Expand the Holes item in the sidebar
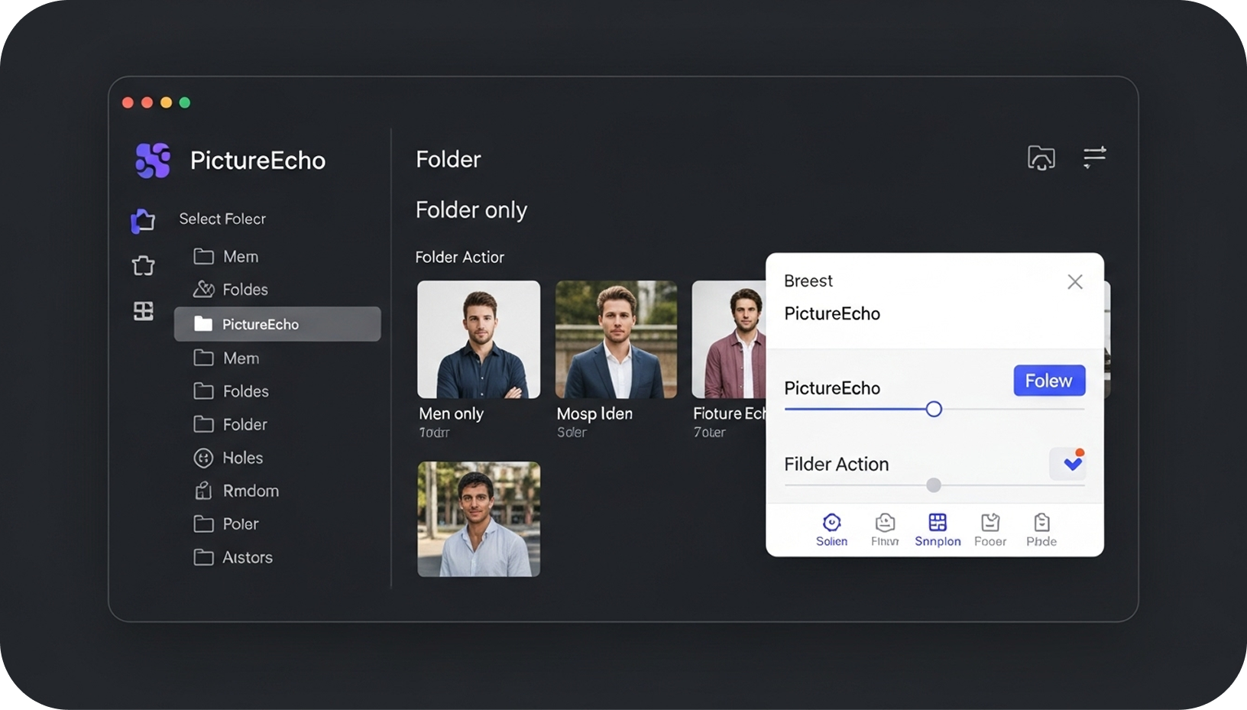The image size is (1247, 710). (239, 458)
